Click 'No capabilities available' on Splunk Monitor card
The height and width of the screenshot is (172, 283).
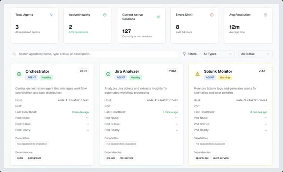210,144
